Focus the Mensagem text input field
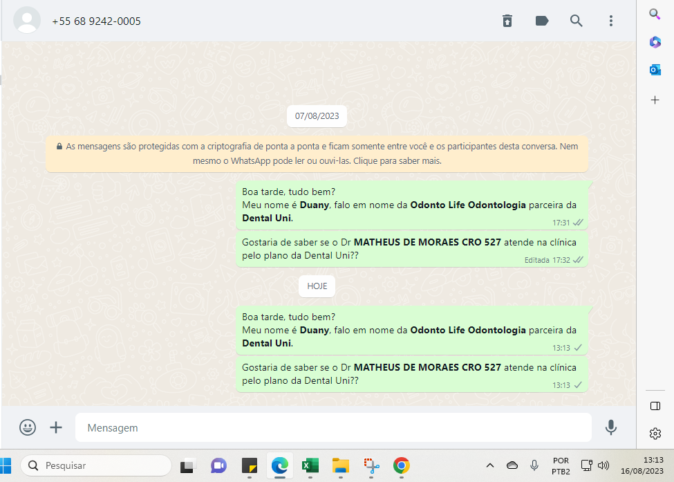 click(334, 427)
